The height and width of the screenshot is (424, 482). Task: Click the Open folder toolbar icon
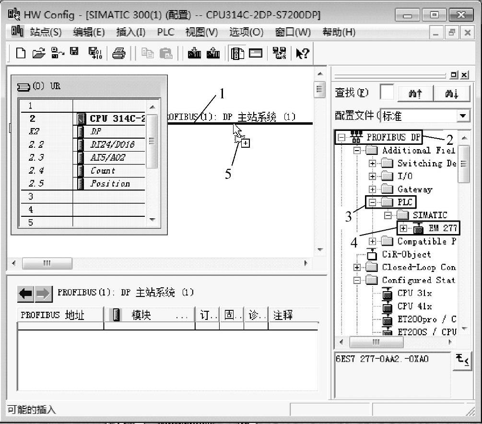click(39, 53)
